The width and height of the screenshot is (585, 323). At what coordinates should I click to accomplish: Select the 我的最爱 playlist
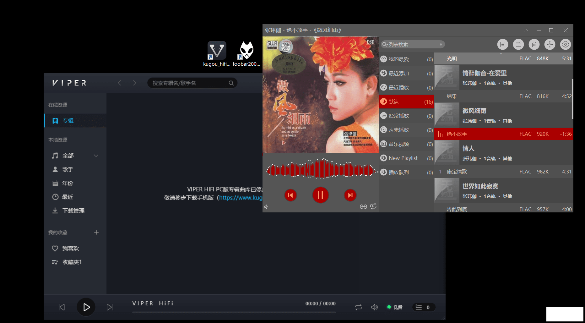click(x=407, y=59)
